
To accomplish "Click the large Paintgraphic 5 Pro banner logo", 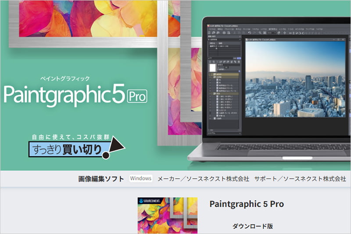I will pos(75,95).
